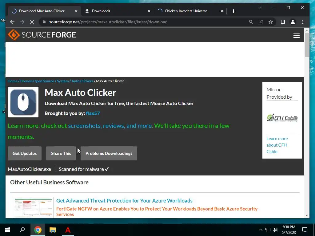Open the taskbar clock showing 5:30 PM
The image size is (315, 236).
pos(289,230)
